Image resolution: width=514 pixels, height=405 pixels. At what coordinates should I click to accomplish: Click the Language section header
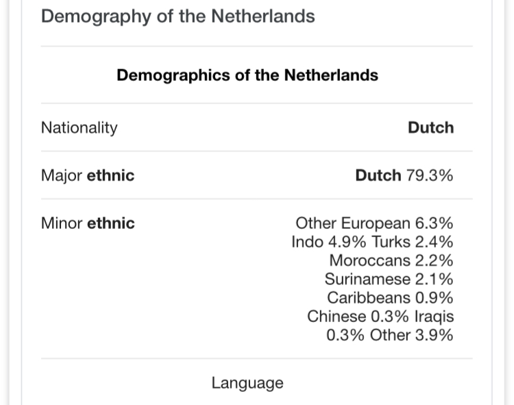pyautogui.click(x=247, y=383)
